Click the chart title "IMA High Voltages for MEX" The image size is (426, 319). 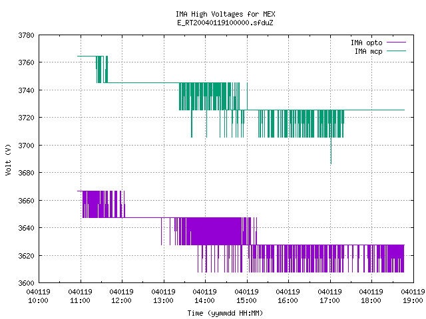[225, 14]
